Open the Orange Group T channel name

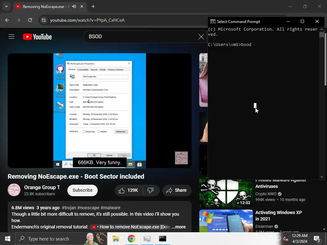point(42,187)
